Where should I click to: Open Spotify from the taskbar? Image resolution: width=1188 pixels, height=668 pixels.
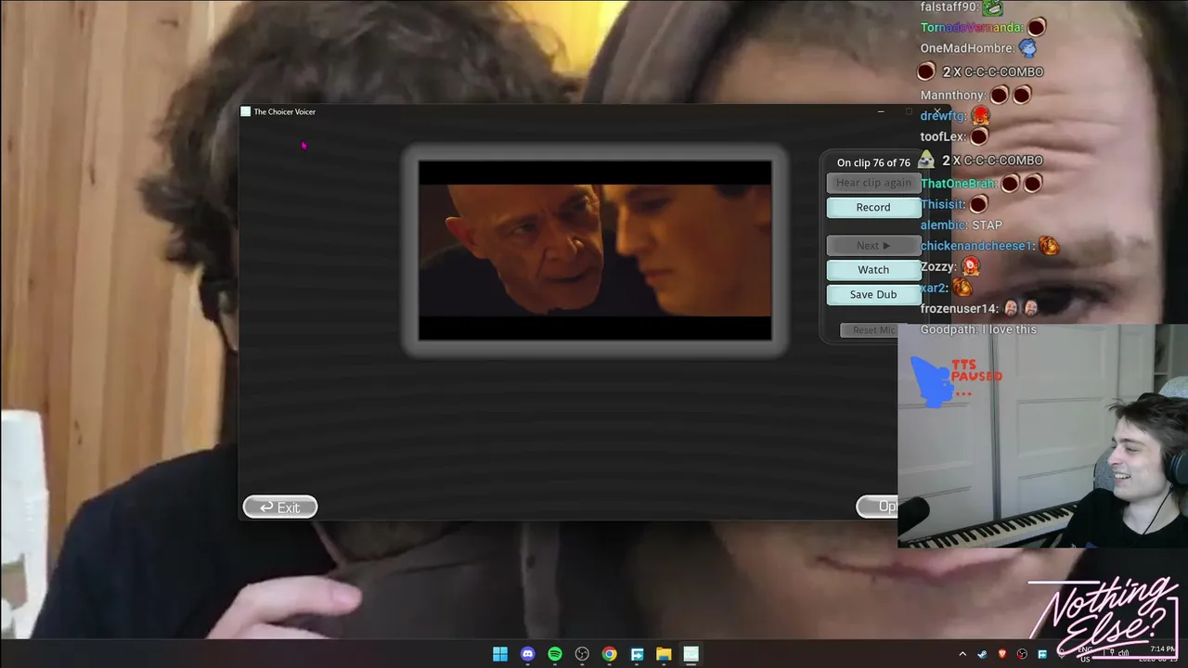pyautogui.click(x=555, y=654)
